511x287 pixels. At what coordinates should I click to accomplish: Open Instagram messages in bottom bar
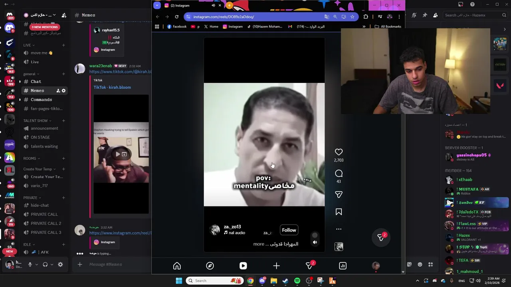(x=309, y=266)
